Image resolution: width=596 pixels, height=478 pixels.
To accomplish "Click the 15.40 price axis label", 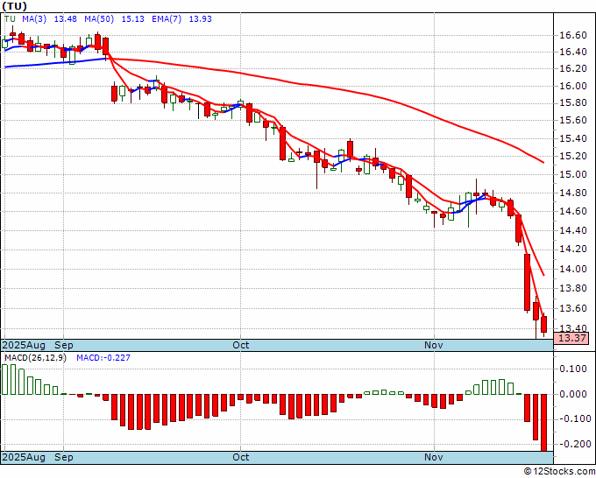I will pos(573,138).
